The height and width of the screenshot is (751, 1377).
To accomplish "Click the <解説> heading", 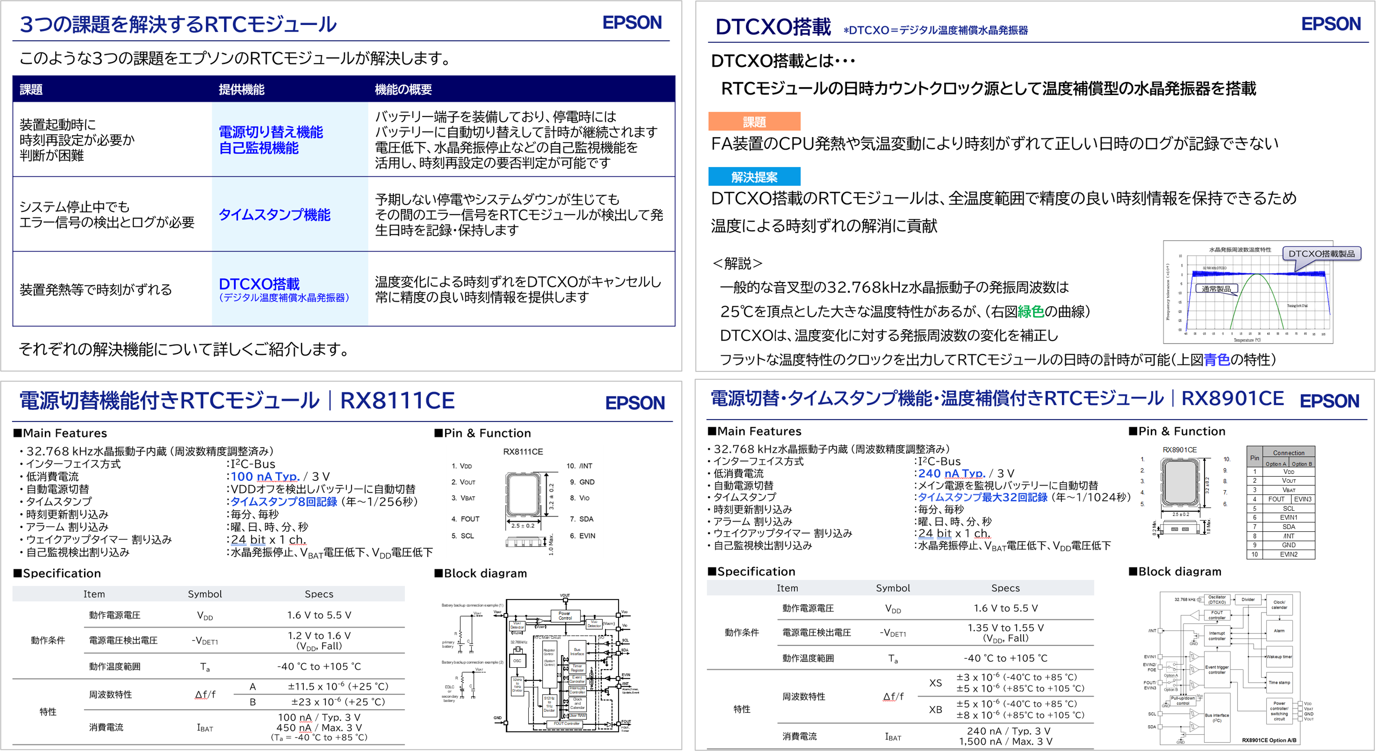I will (737, 263).
